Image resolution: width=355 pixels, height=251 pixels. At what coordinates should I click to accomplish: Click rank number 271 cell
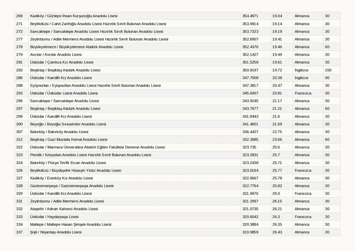click(21, 24)
